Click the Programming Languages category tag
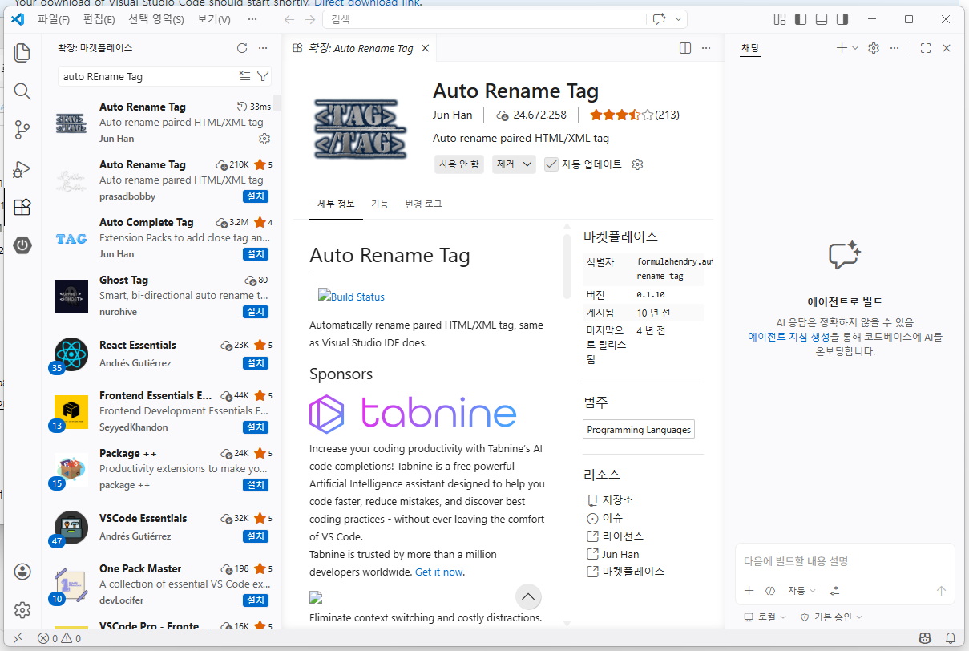Viewport: 969px width, 651px height. point(639,430)
